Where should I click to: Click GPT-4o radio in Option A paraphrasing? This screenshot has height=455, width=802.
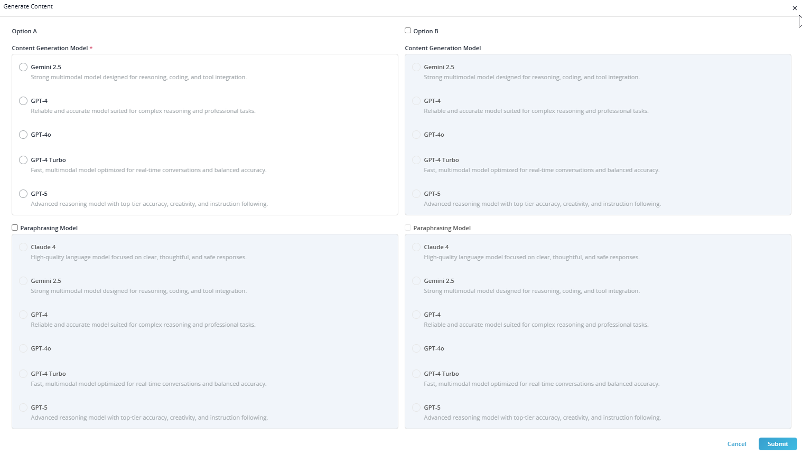point(23,348)
